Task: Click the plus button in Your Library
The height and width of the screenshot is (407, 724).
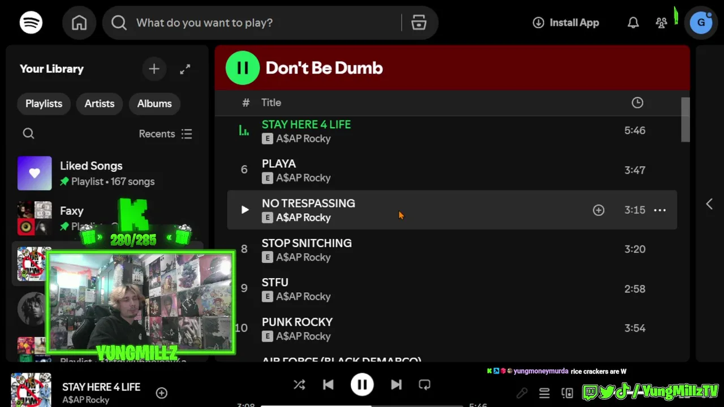Action: tap(154, 69)
